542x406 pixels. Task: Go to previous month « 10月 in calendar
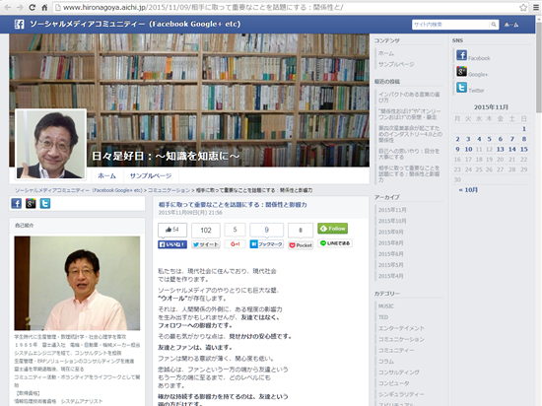[x=468, y=190]
